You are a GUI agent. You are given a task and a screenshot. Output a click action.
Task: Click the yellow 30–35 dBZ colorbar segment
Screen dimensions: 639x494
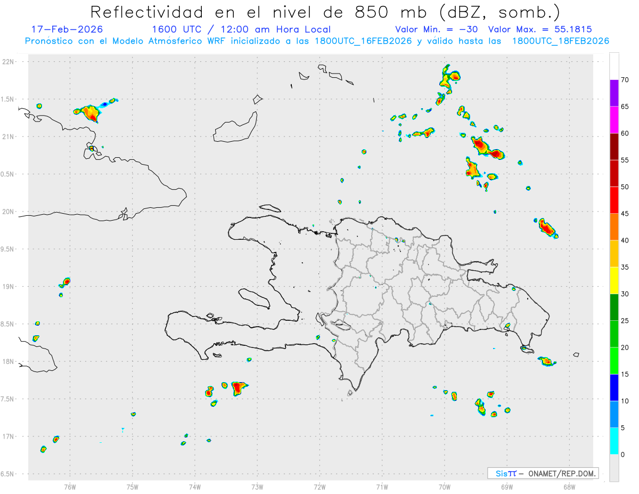point(614,280)
